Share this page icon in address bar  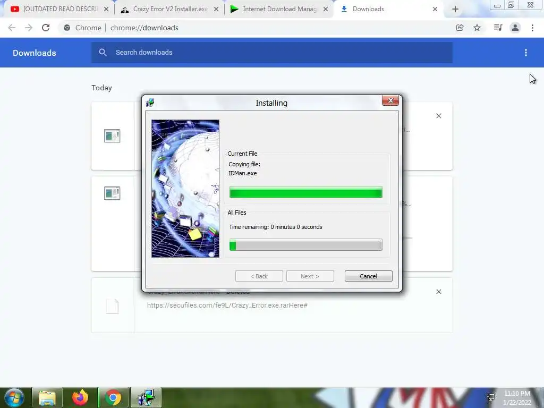point(460,28)
